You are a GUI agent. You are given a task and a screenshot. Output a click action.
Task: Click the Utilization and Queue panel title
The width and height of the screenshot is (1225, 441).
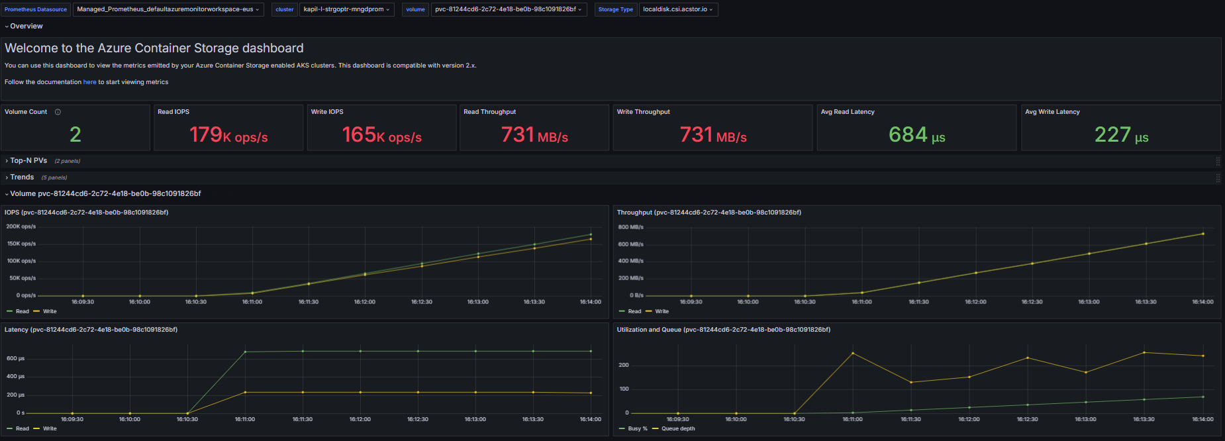tap(724, 330)
